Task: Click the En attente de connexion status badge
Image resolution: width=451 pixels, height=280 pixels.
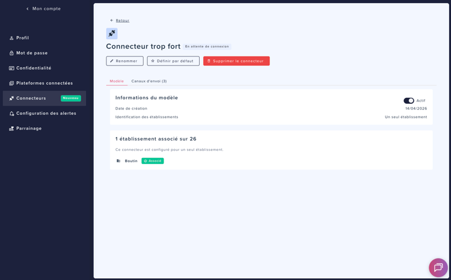Action: 207,46
